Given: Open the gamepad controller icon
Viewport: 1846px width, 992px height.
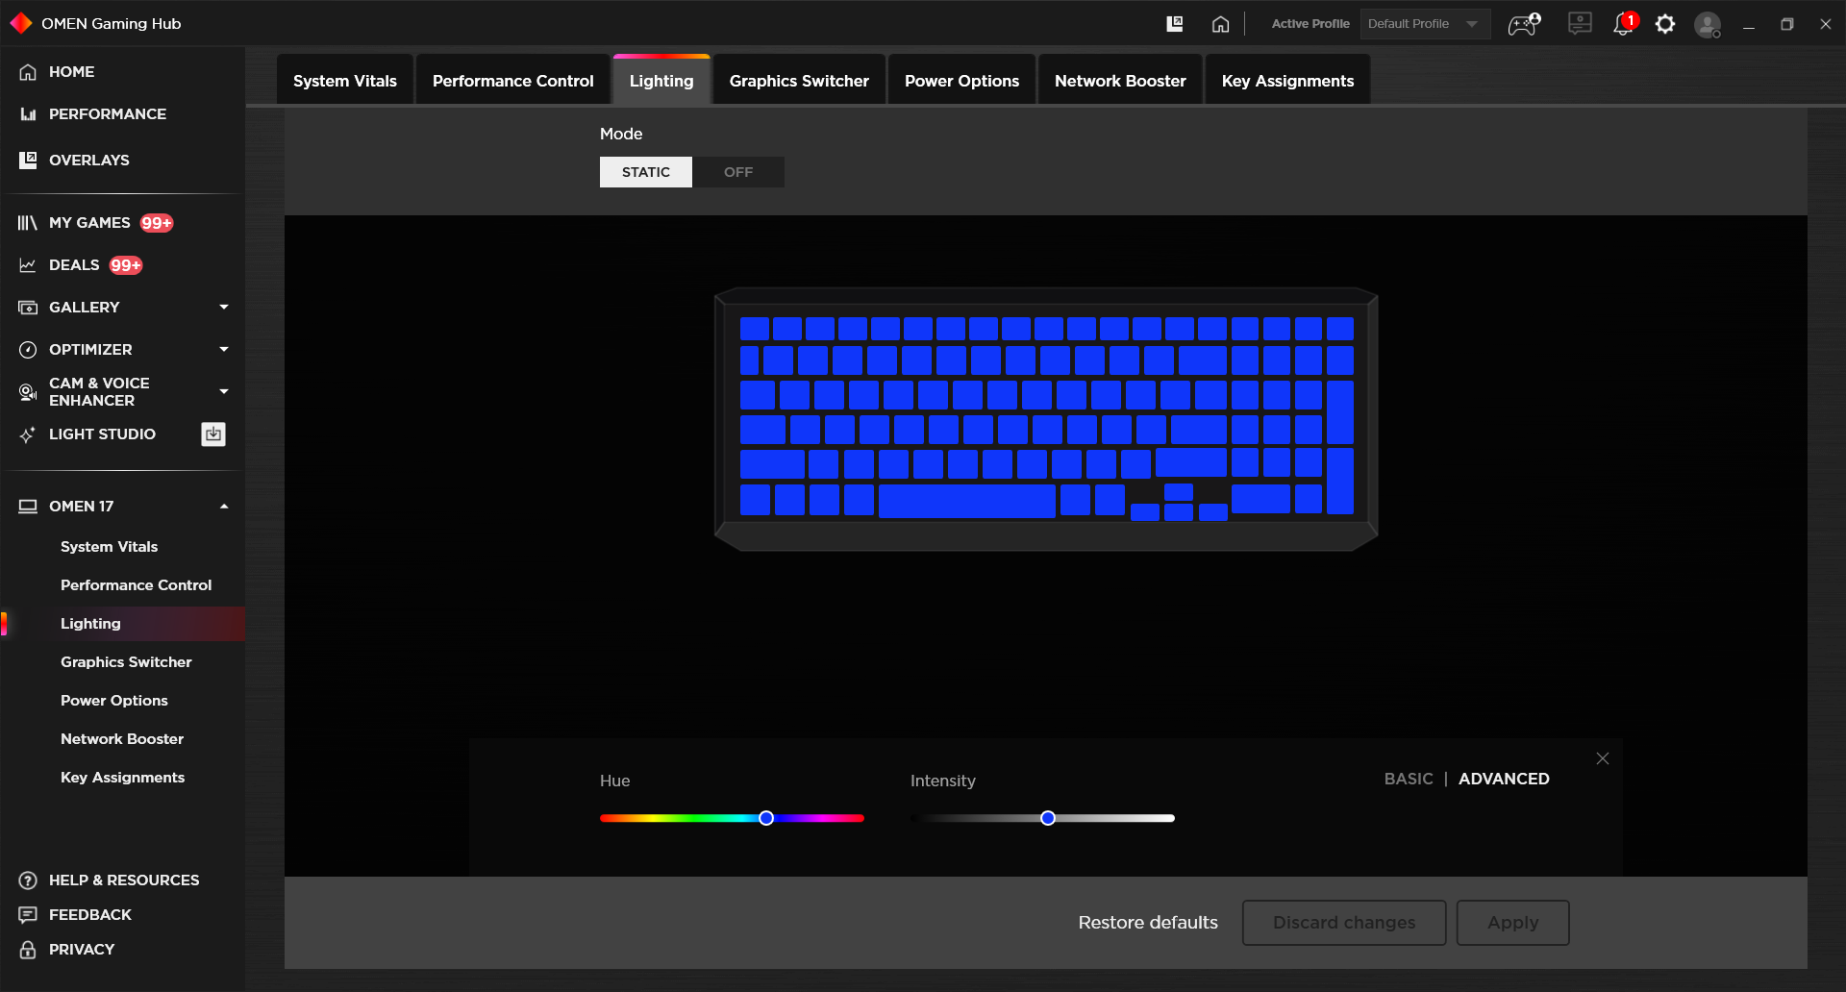Looking at the screenshot, I should [x=1524, y=24].
